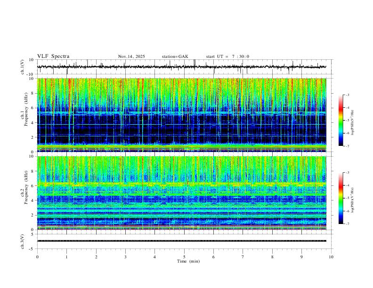
Task: Click time axis tick label "8"
Action: tap(272, 257)
